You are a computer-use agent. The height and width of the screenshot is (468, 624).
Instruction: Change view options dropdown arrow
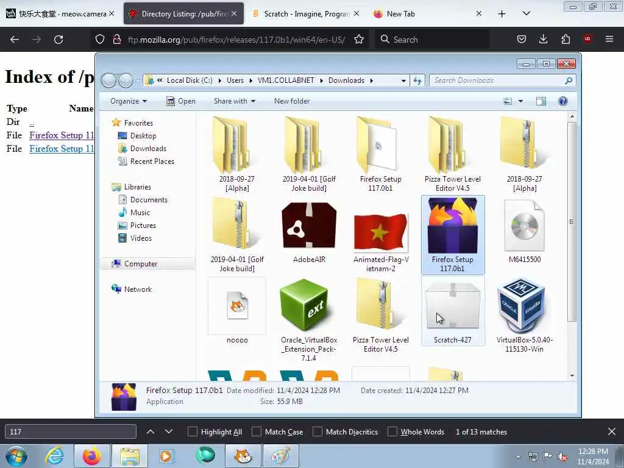(520, 101)
